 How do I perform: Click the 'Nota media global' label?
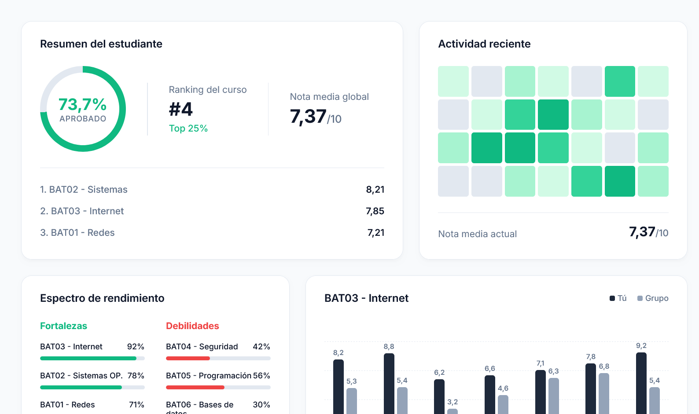(x=329, y=97)
